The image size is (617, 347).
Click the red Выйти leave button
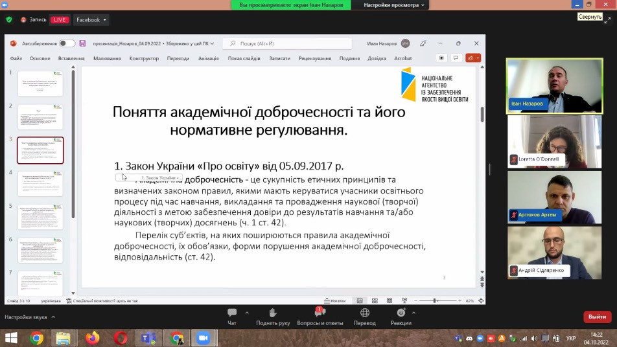pyautogui.click(x=597, y=317)
